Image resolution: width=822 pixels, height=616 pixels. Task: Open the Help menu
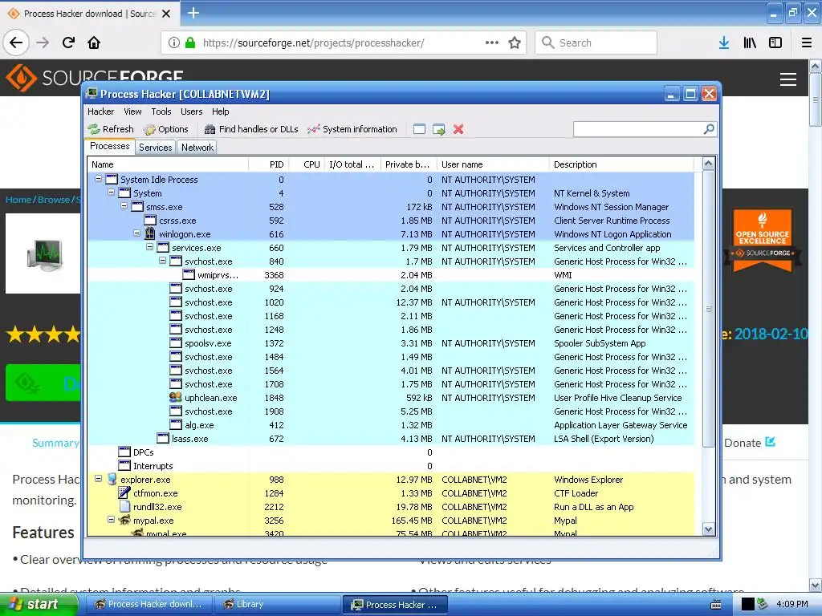click(220, 111)
